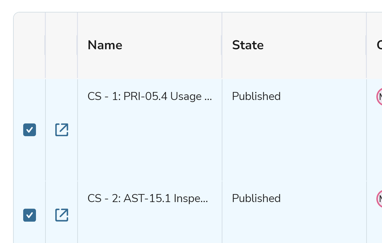382x243 pixels.
Task: Sort by the State column header
Action: pyautogui.click(x=248, y=45)
